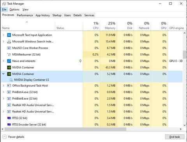Select the News and interests icon
The width and height of the screenshot is (187, 142).
[9, 61]
